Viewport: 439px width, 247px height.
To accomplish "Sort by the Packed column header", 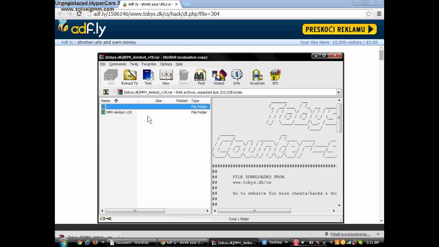I will click(x=177, y=101).
